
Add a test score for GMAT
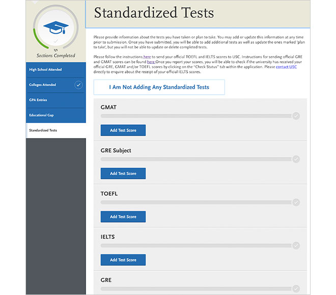pyautogui.click(x=123, y=130)
